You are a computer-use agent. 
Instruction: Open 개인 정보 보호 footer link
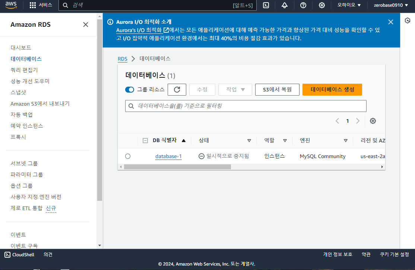point(338,254)
